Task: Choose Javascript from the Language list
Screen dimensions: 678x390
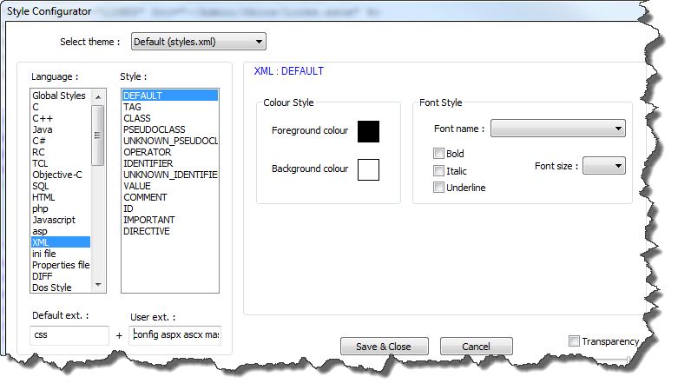Action: pyautogui.click(x=53, y=220)
